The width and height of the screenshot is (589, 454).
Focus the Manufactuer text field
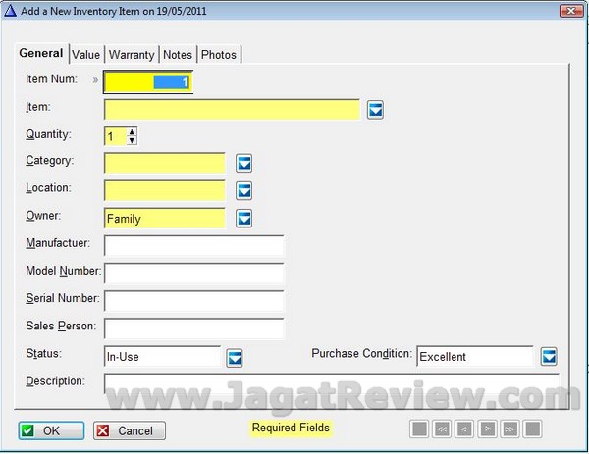(193, 246)
